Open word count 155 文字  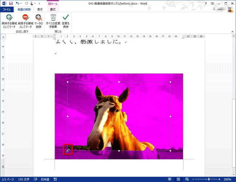[x=24, y=179]
